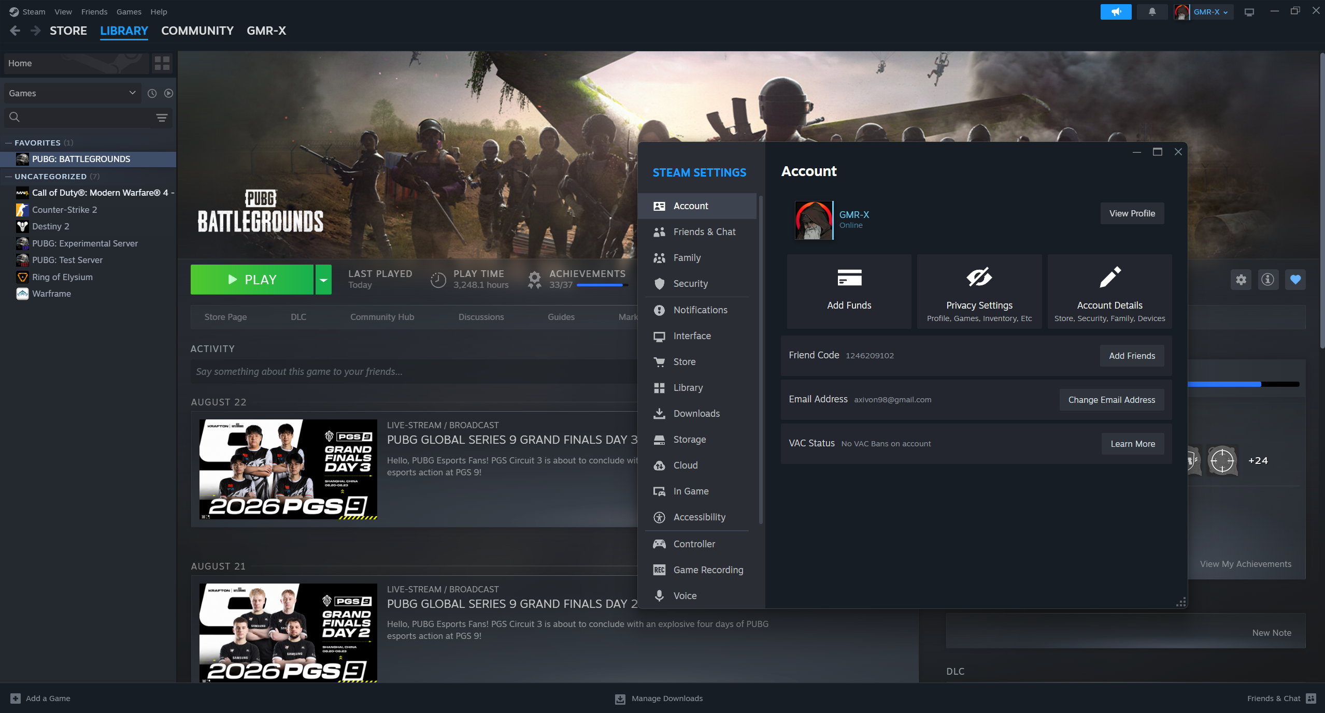Viewport: 1325px width, 713px height.
Task: Open Friends & Chat settings
Action: tap(697, 232)
